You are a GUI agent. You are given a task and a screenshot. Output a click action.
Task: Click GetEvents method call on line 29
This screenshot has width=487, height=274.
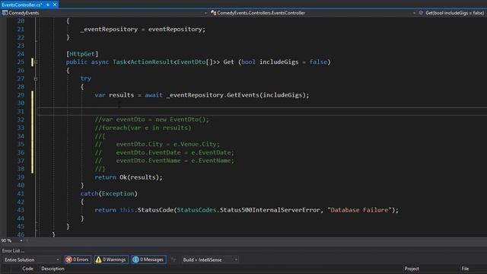pos(243,95)
